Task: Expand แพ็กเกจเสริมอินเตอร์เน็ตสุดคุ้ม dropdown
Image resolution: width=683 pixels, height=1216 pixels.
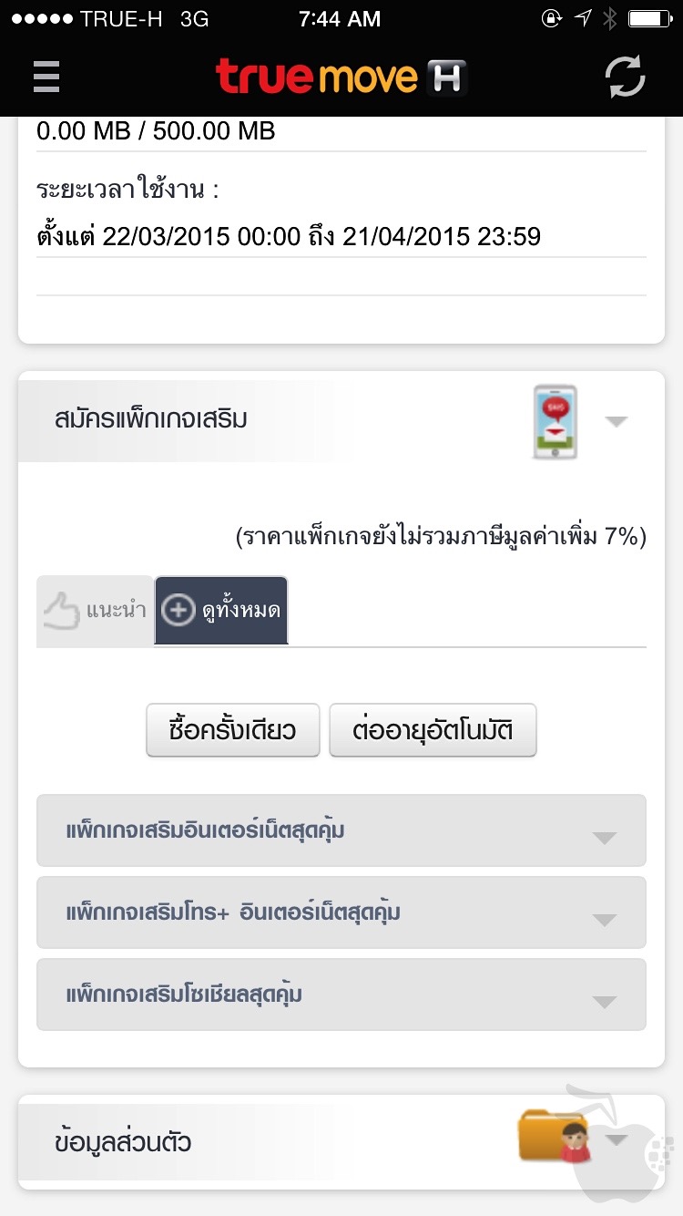Action: point(604,838)
